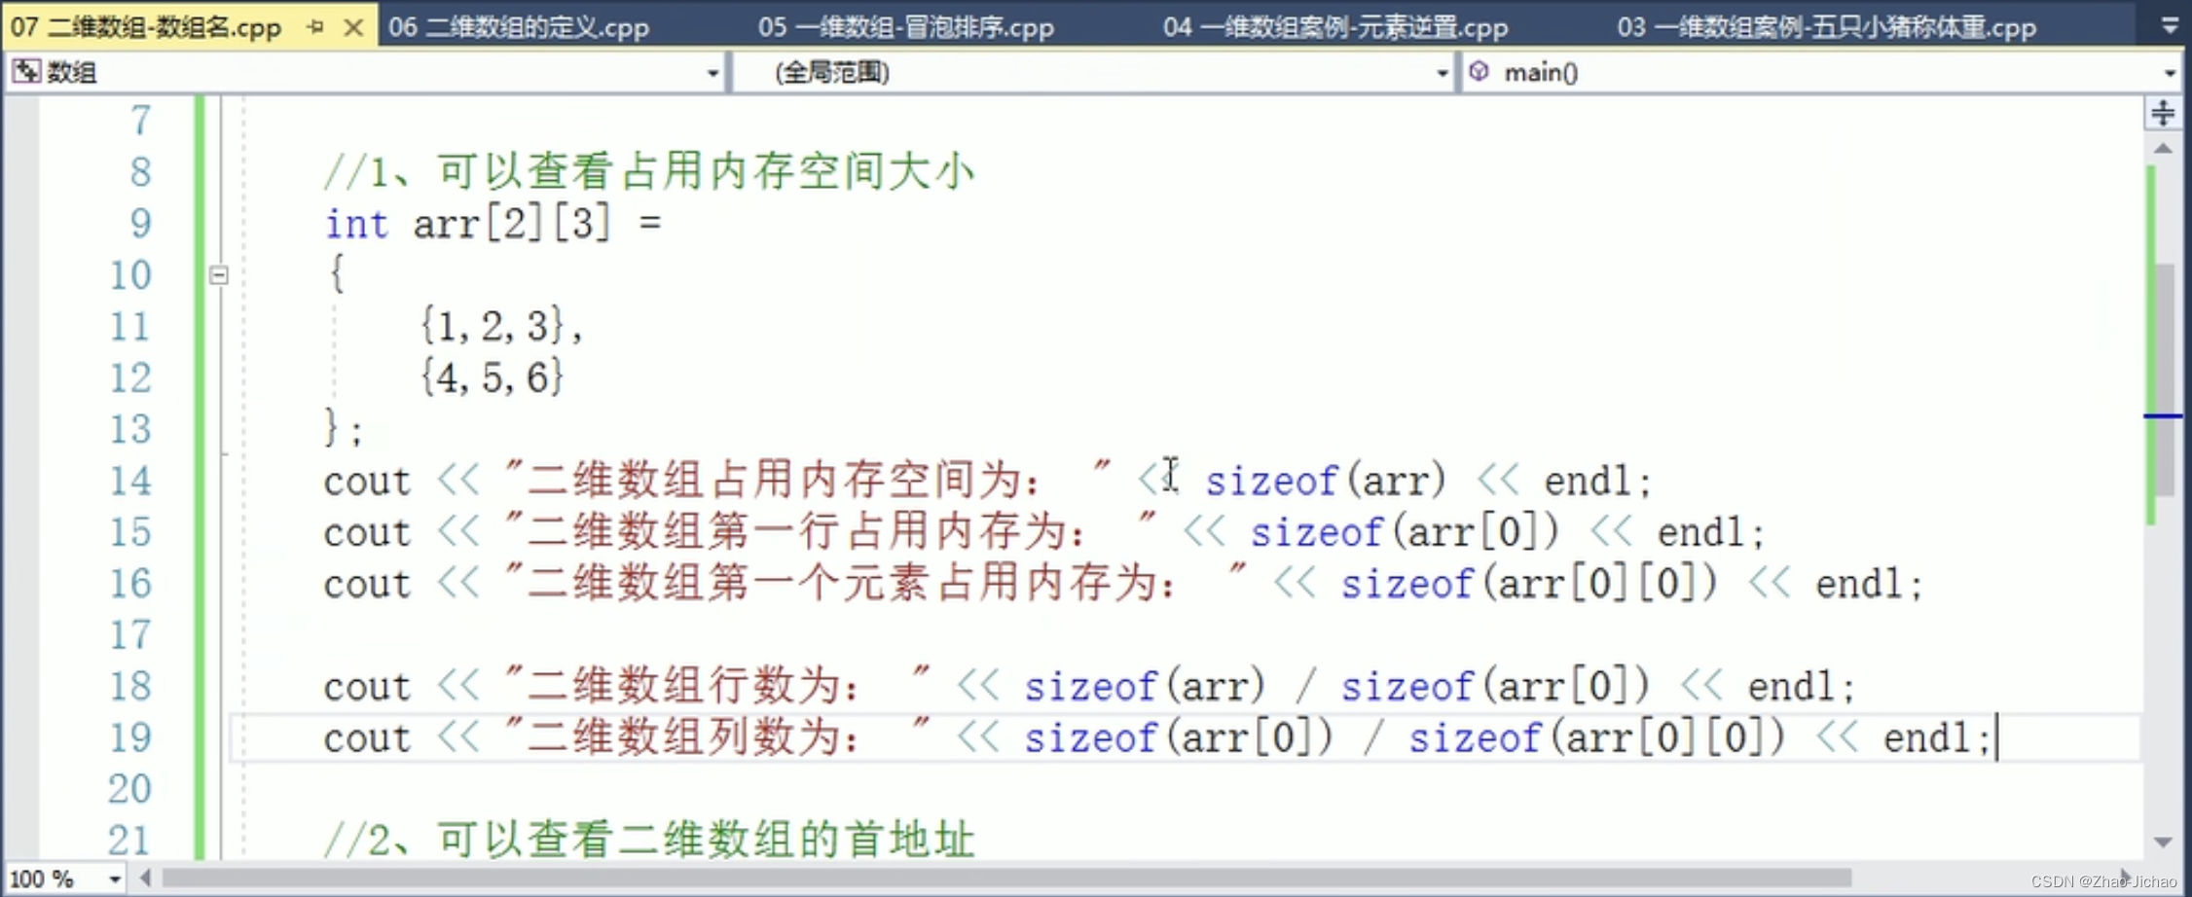
Task: Switch to tab 06 二维数组的定义.cpp
Action: point(518,26)
